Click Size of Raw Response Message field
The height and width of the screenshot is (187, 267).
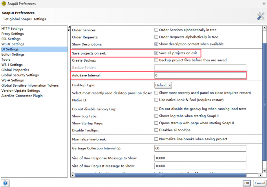(x=200, y=158)
